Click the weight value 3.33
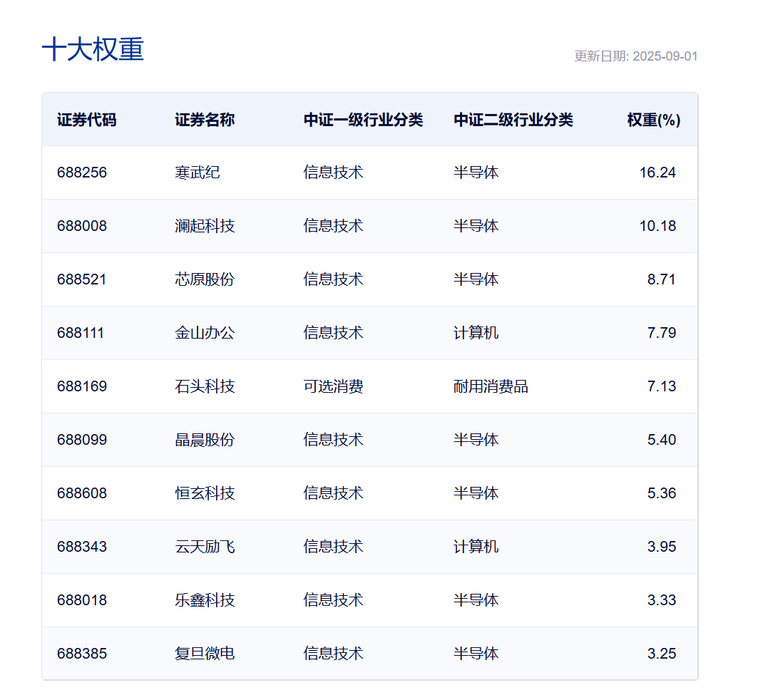 coord(661,600)
